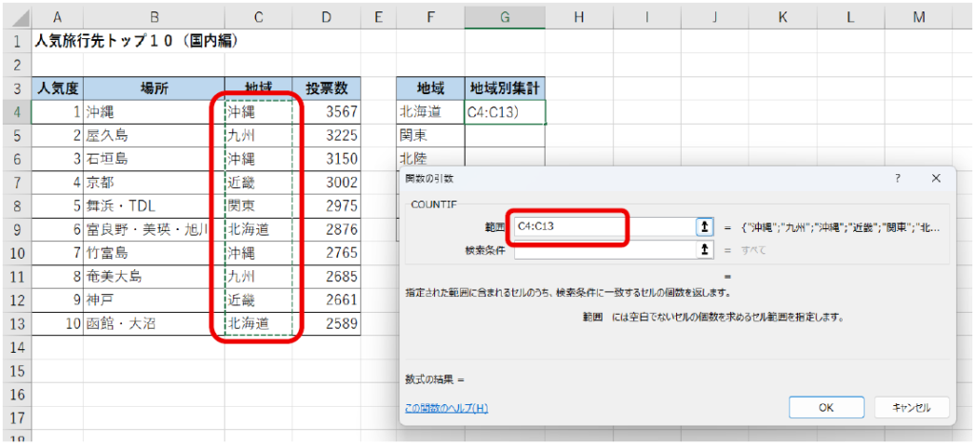Open the この関数のヘルプ link
Screen dimensions: 975x446
click(x=447, y=408)
